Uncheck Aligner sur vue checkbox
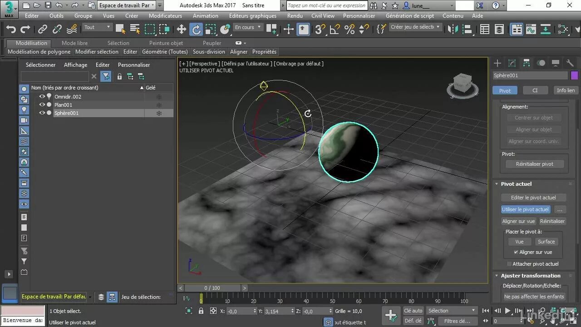 (x=516, y=252)
